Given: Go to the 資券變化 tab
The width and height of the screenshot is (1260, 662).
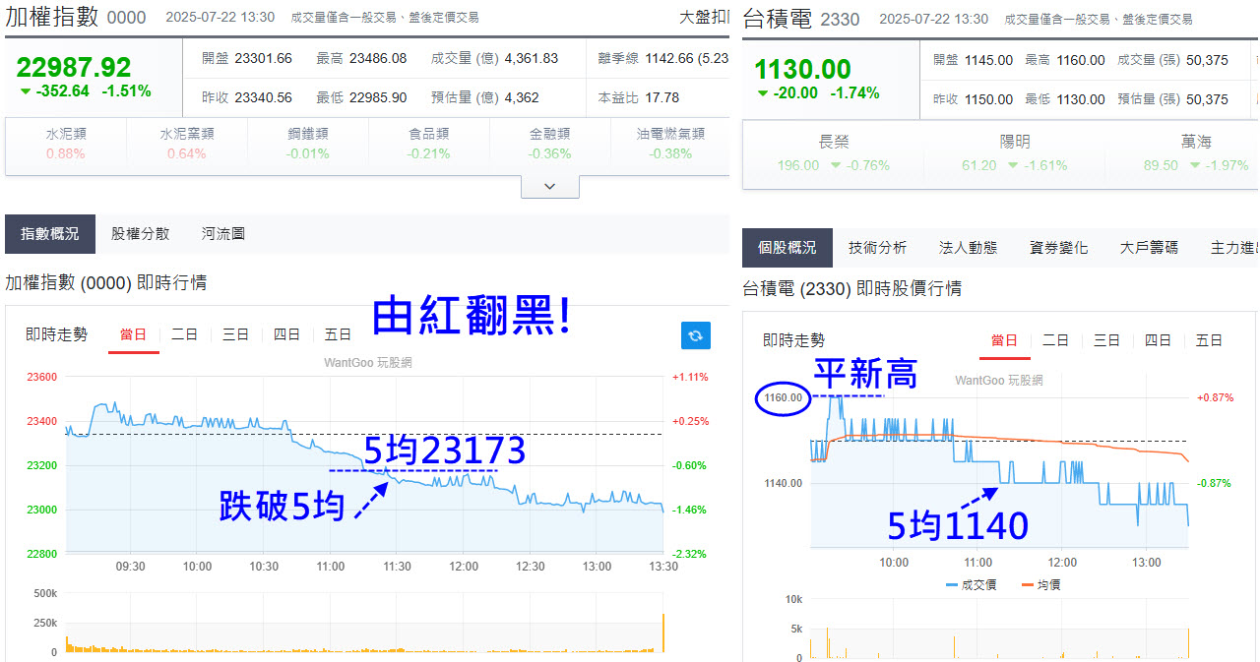Looking at the screenshot, I should click(x=1058, y=248).
